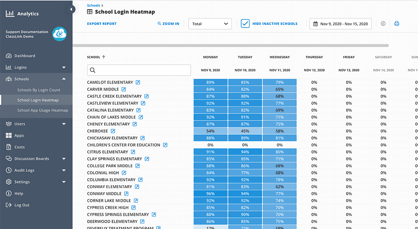Click Corner Lake Middle link icon
Viewport: 418px width, 229px height.
136,201
